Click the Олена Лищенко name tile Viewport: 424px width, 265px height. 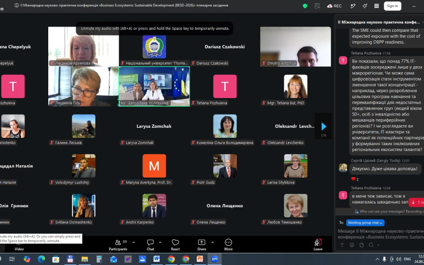tap(225, 206)
